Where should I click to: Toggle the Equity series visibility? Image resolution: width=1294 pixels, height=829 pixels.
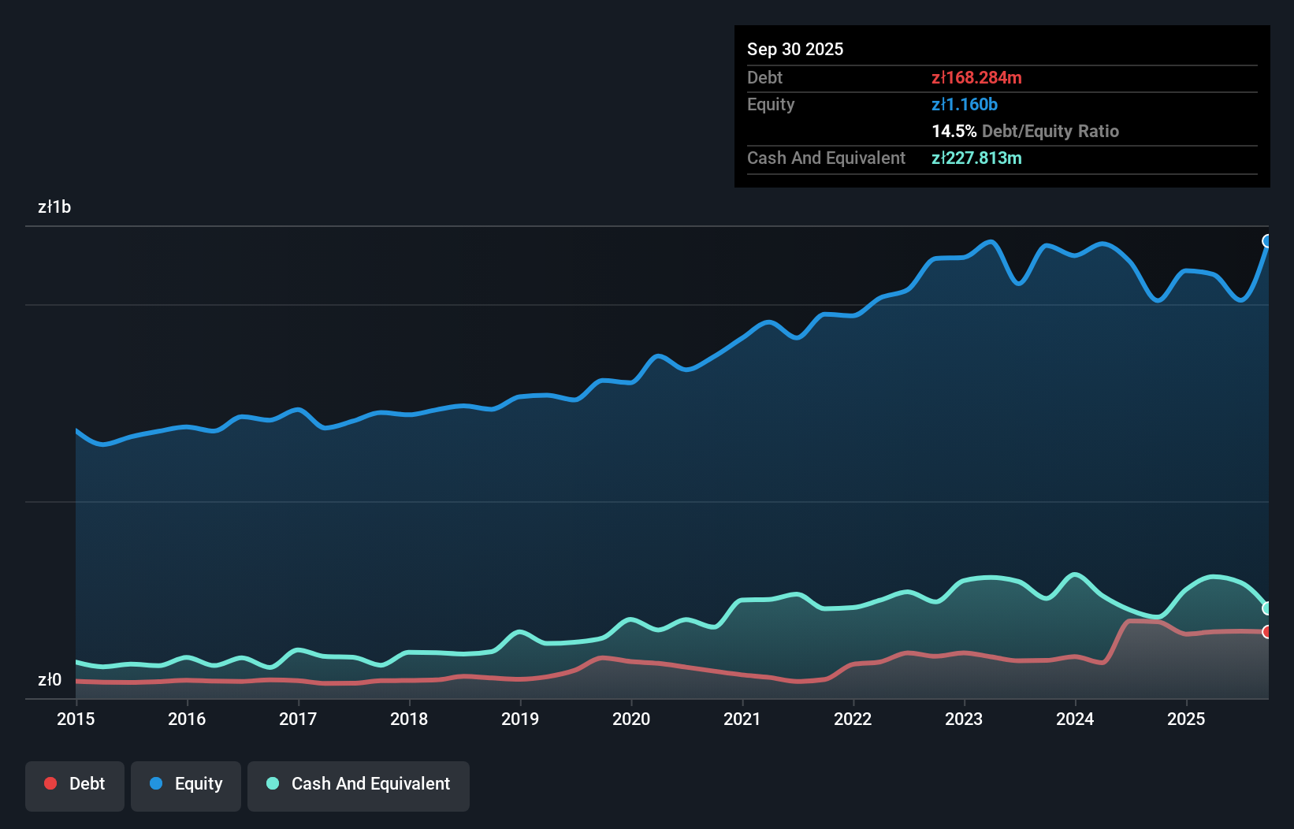click(185, 784)
